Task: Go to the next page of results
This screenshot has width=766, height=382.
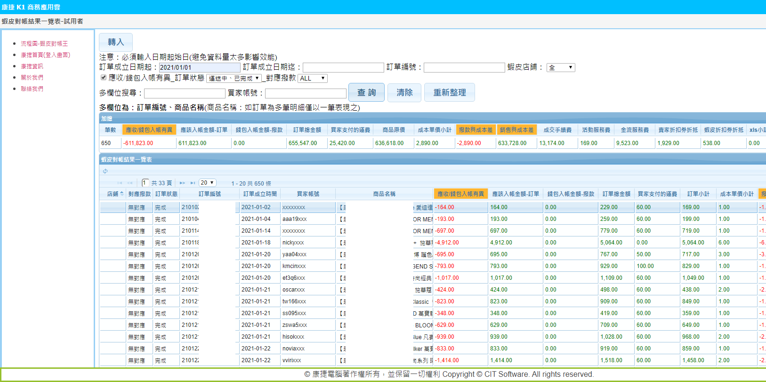Action: tap(182, 183)
